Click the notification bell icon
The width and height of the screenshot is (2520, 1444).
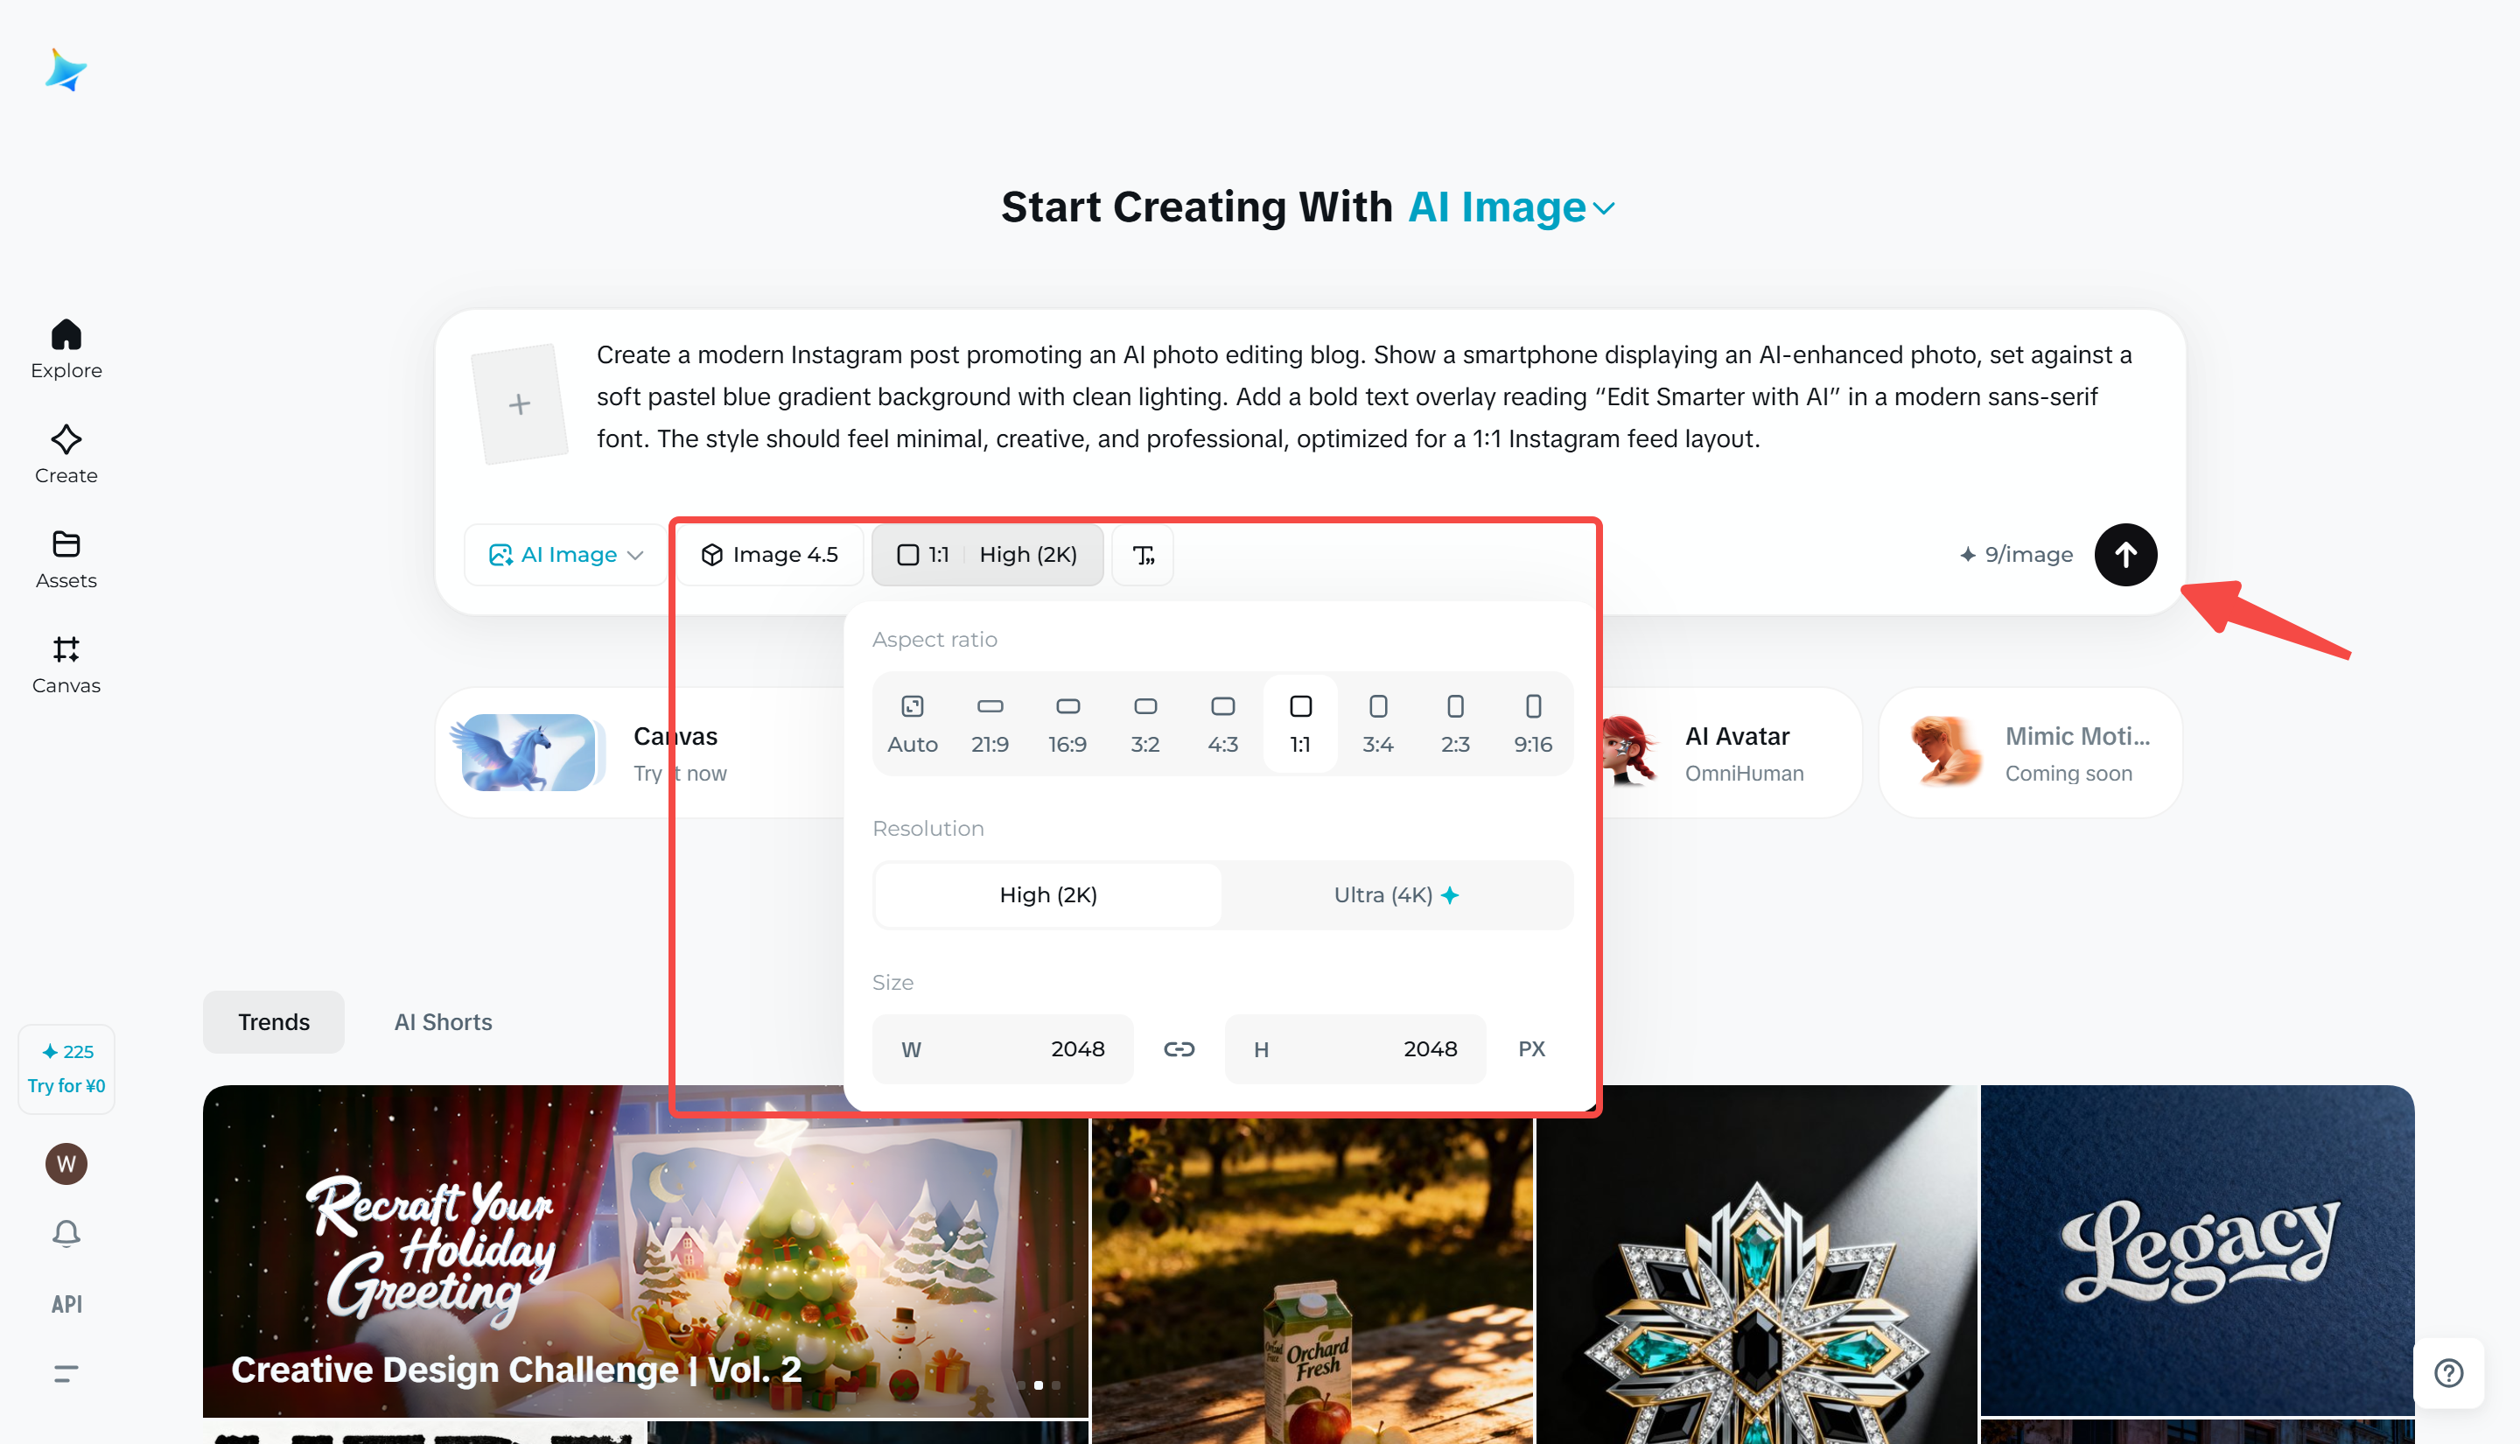66,1234
